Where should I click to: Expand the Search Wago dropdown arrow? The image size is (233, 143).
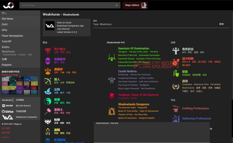point(117,5)
